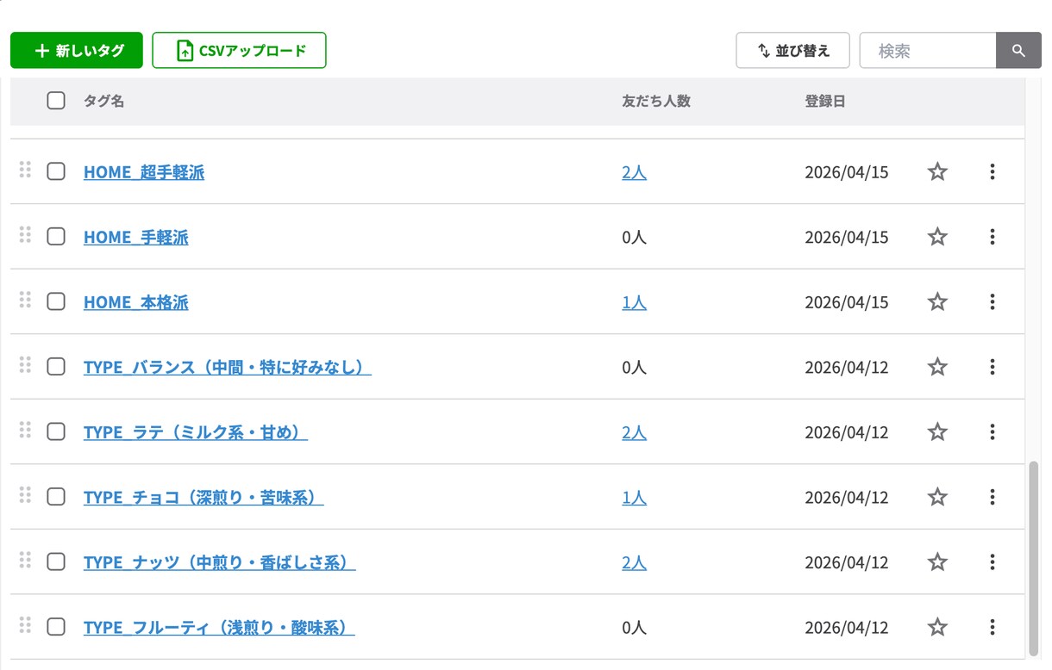Click the 0人 count for TYPE_フルーティ
Image resolution: width=1052 pixels, height=670 pixels.
[634, 628]
